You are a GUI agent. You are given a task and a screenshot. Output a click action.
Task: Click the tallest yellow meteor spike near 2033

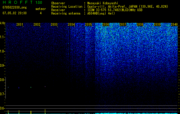coord(45,111)
